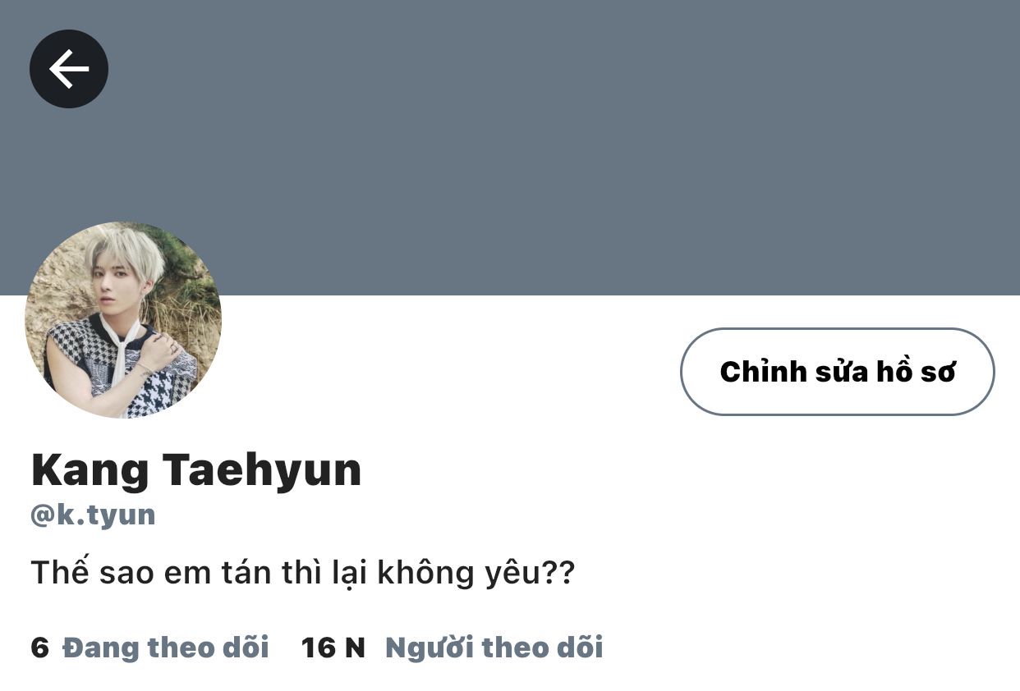Click the word Taehyun in the name
The height and width of the screenshot is (691, 1020).
coord(262,470)
